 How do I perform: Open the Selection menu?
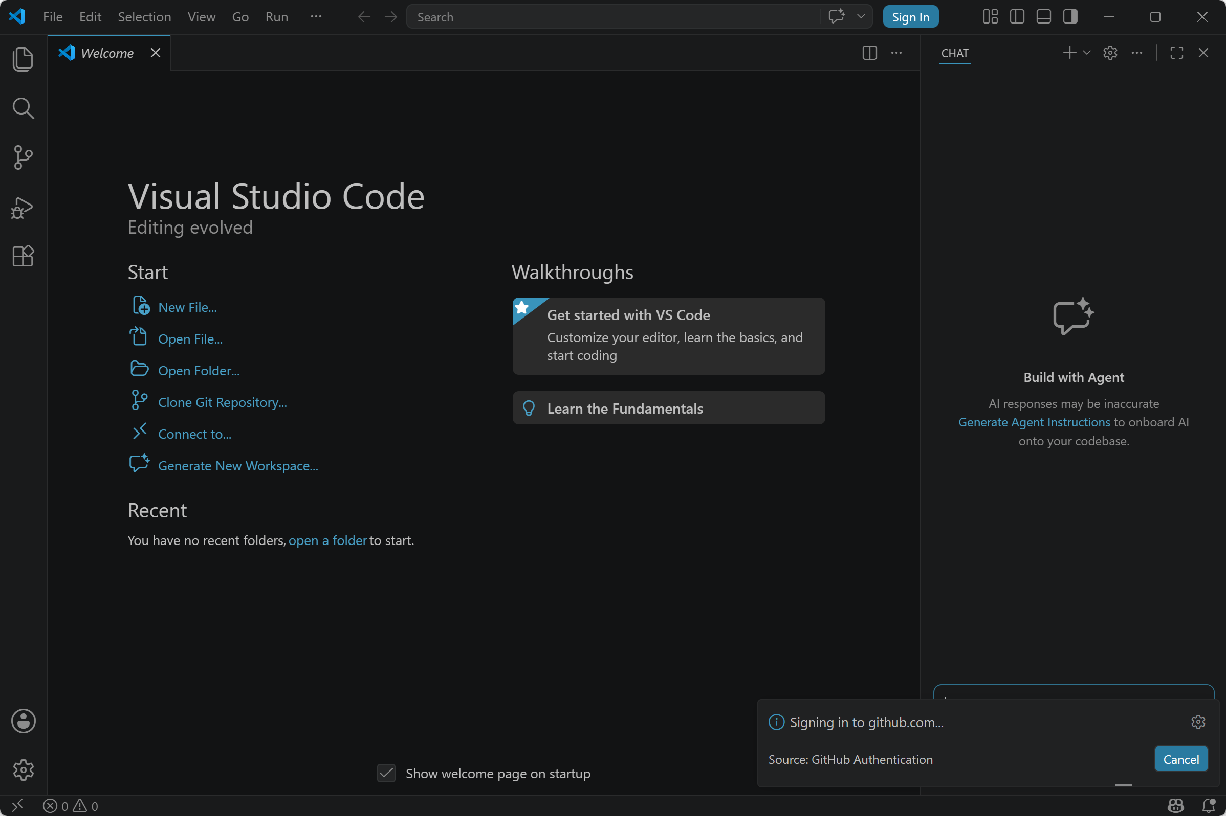pos(144,17)
